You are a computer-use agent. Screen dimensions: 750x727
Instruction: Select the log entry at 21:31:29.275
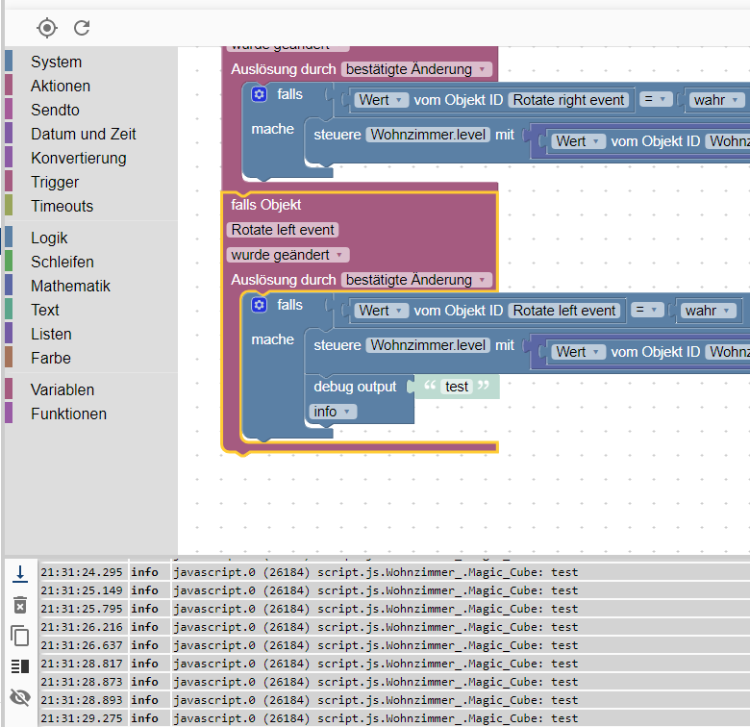393,718
